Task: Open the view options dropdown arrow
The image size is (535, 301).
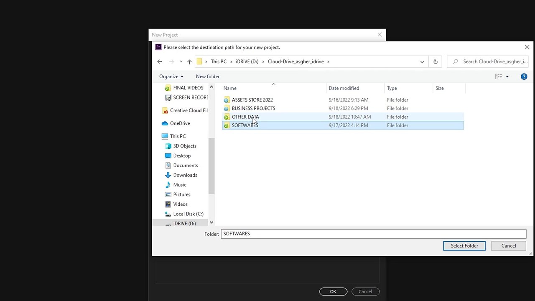Action: [507, 77]
